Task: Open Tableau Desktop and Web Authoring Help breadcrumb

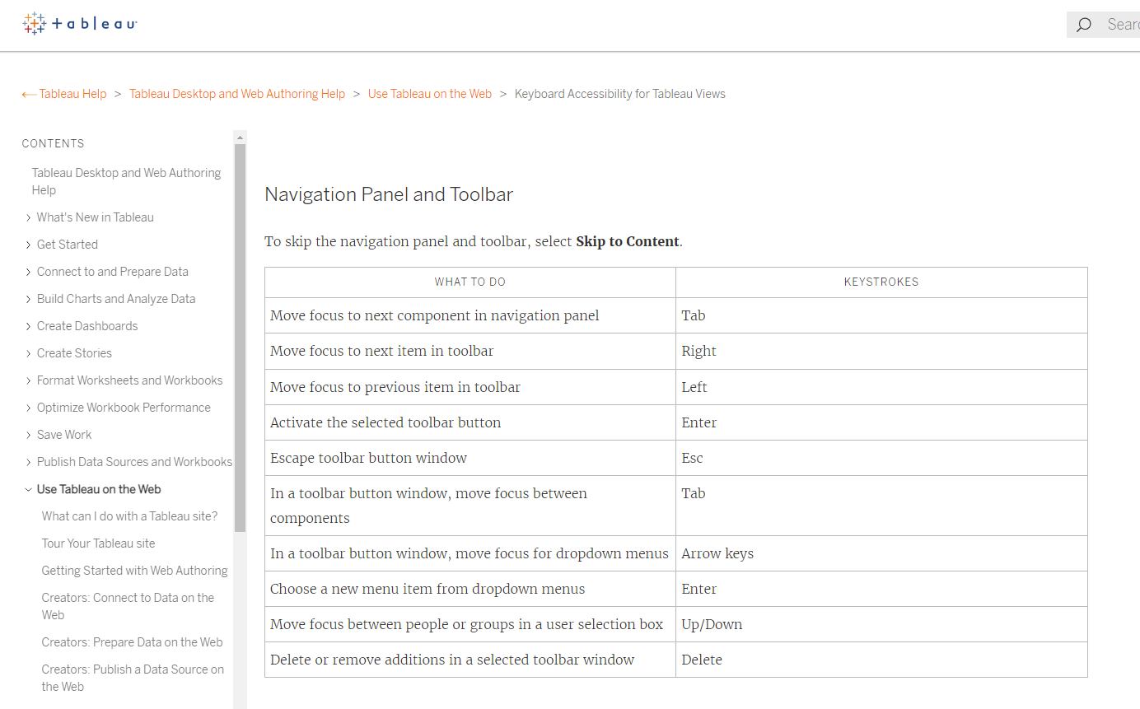Action: pyautogui.click(x=237, y=94)
